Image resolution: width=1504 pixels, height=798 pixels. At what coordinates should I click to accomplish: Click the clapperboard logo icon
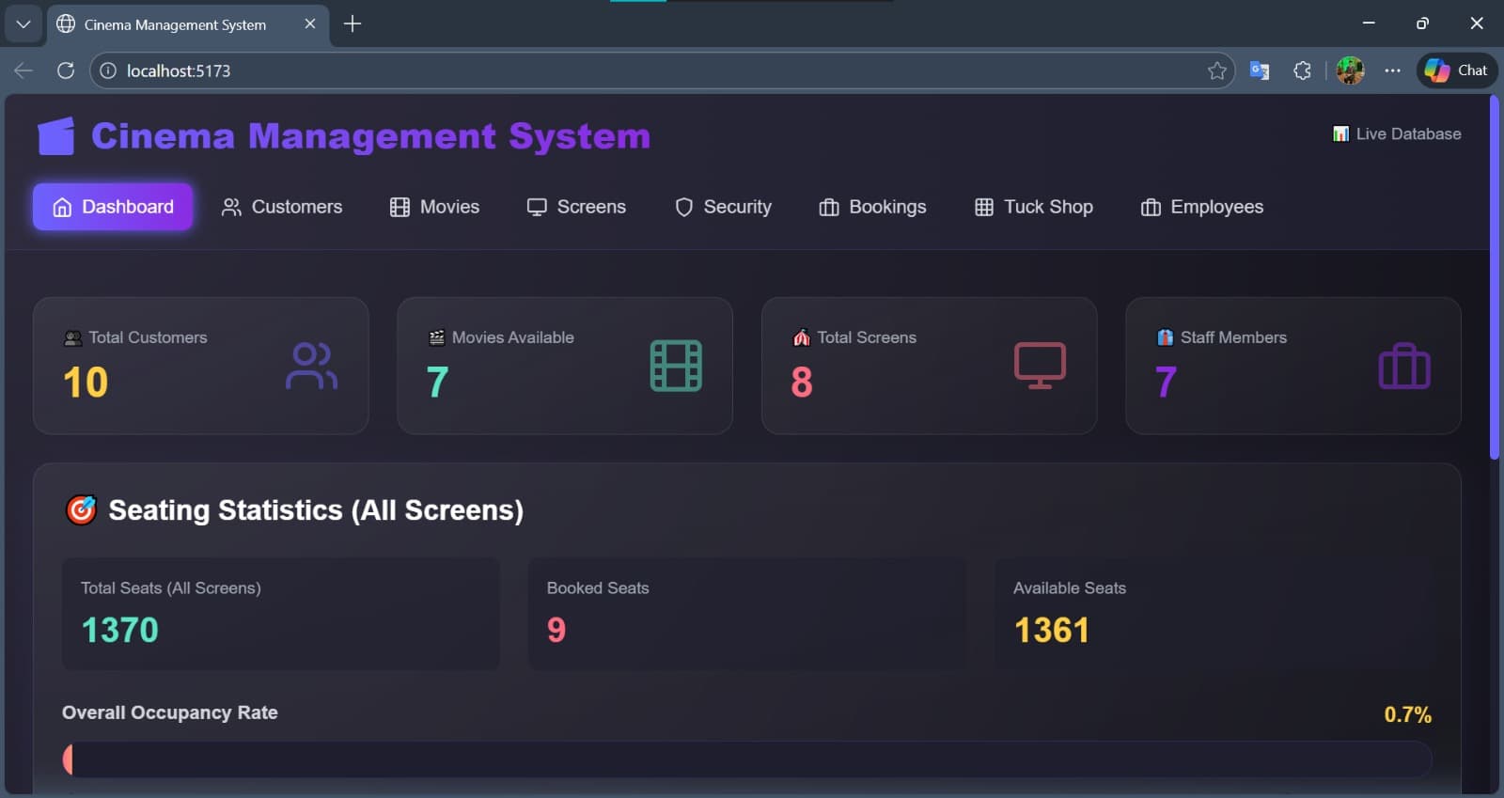tap(56, 136)
